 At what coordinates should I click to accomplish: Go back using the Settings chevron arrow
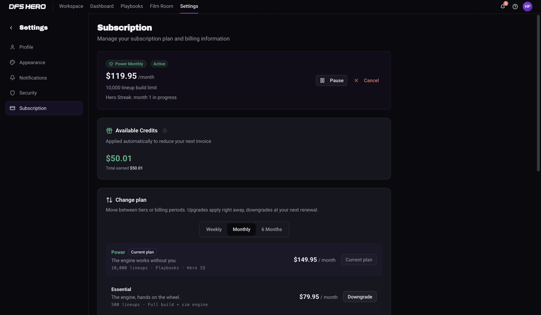click(x=11, y=28)
